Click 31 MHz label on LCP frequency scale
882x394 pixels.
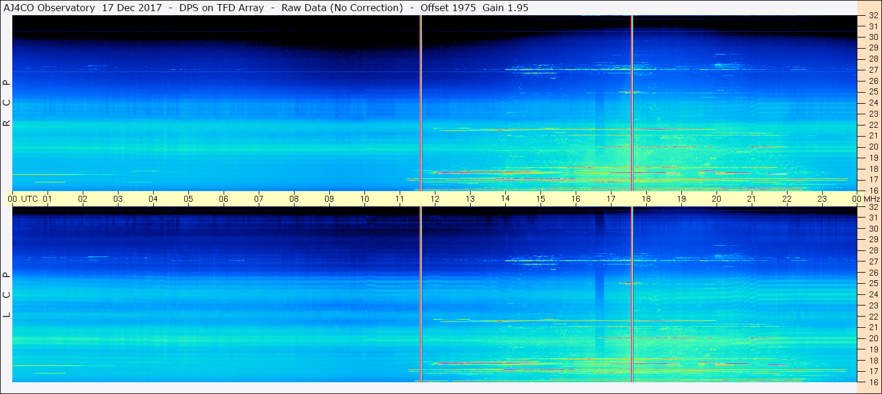[x=873, y=218]
